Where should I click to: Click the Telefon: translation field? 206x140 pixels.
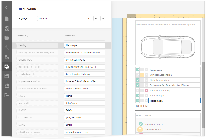[85, 110]
